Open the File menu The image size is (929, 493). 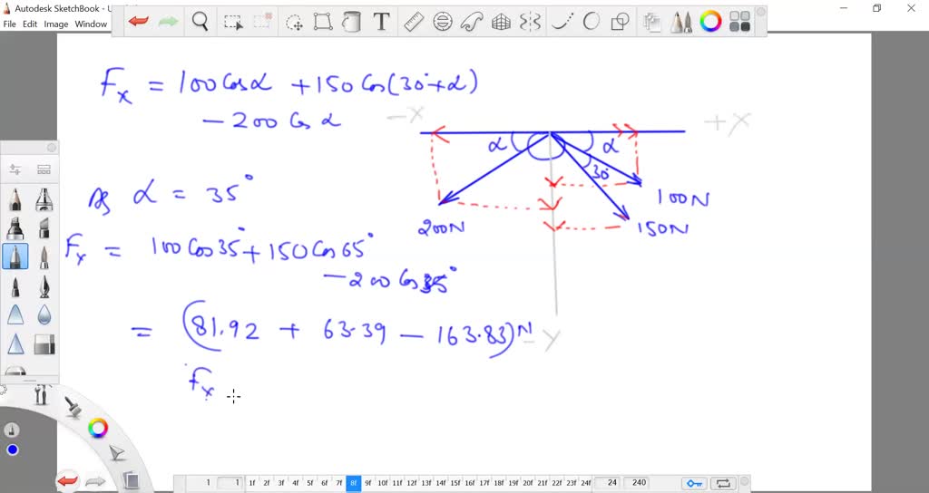click(9, 24)
